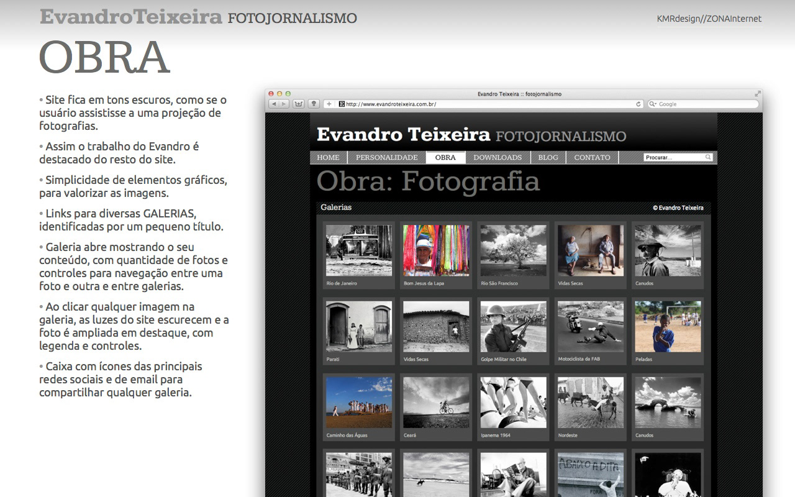
Task: Click the © Evandro Teixeira copyright text
Action: click(678, 207)
